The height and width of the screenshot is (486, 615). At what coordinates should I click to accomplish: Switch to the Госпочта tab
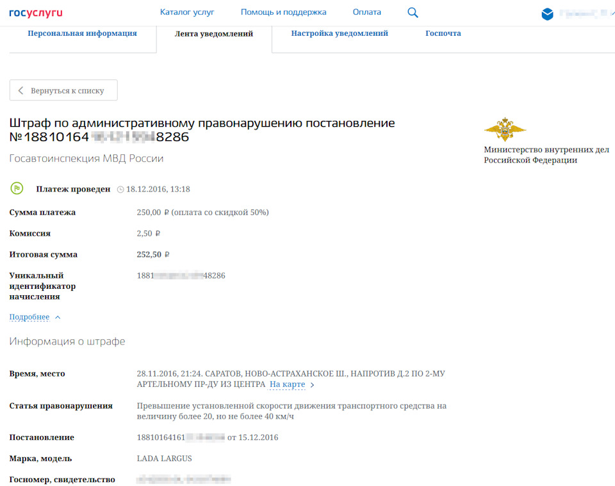[x=443, y=33]
